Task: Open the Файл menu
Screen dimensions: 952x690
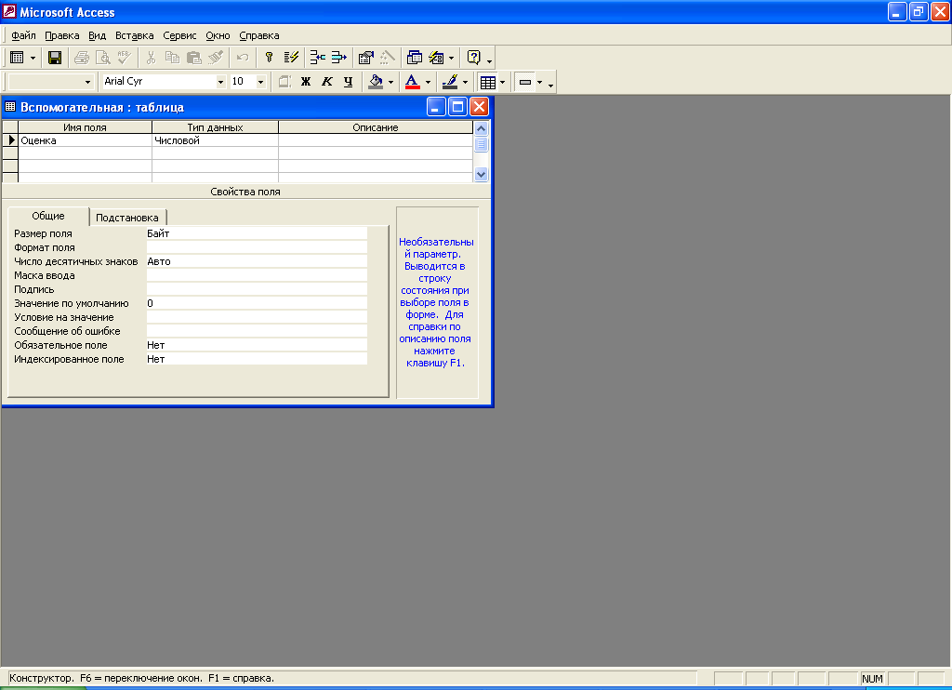Action: pyautogui.click(x=23, y=35)
